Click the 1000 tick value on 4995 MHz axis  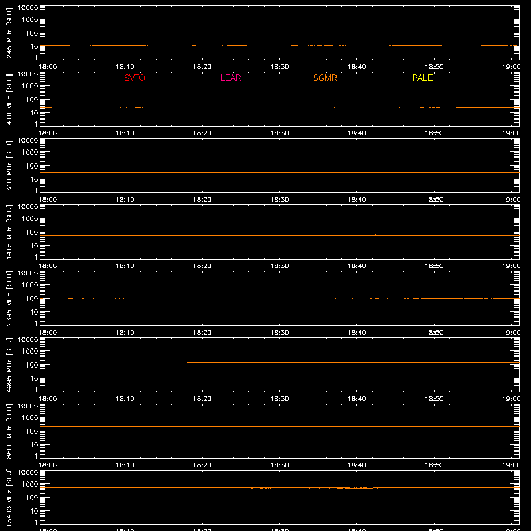pyautogui.click(x=30, y=352)
